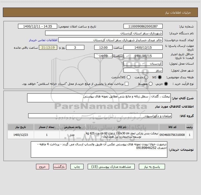This screenshot has height=195, width=201.
Task: Choose the جزیی purchase type radio
Action: [x=166, y=84]
